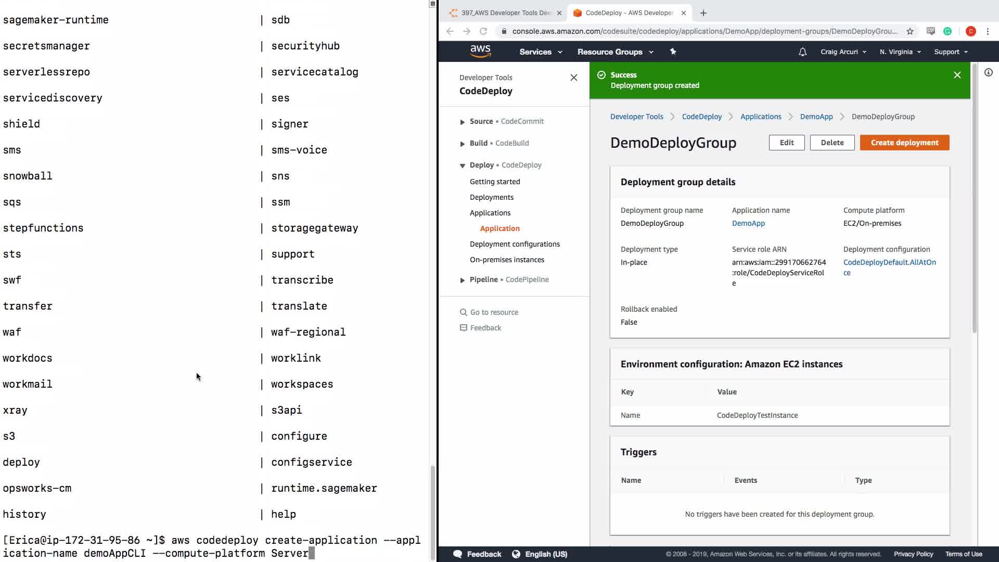Dismiss the success banner with X
This screenshot has width=999, height=562.
tap(957, 75)
